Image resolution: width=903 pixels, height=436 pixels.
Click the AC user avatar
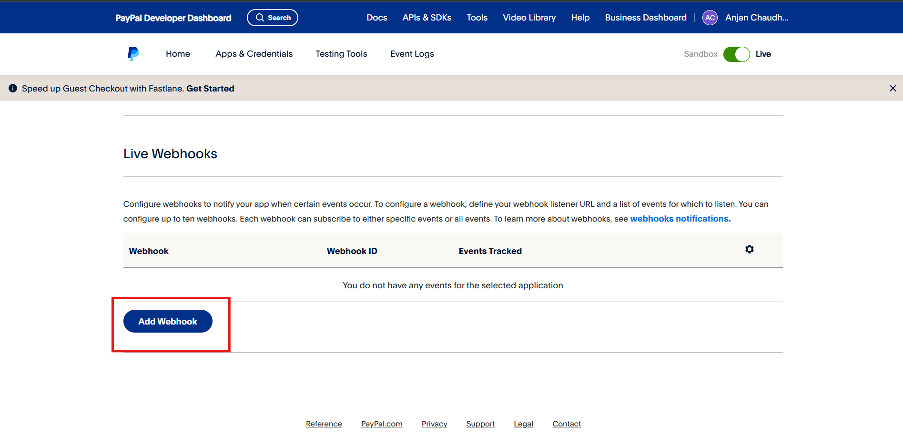710,18
